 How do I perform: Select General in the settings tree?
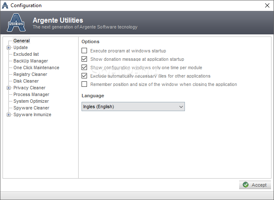(21, 41)
